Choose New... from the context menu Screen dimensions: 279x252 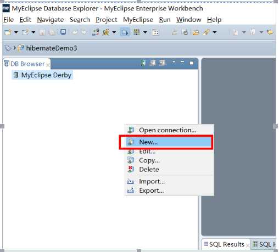169,142
